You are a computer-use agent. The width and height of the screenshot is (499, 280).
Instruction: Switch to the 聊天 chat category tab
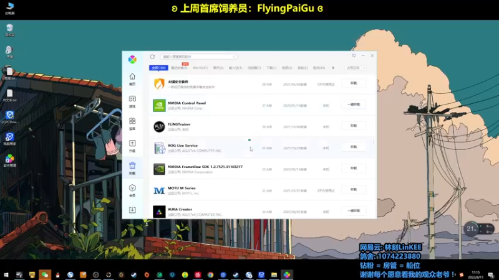(x=218, y=68)
